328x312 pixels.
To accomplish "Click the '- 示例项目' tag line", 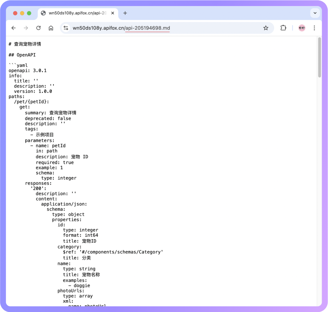I will 42,135.
